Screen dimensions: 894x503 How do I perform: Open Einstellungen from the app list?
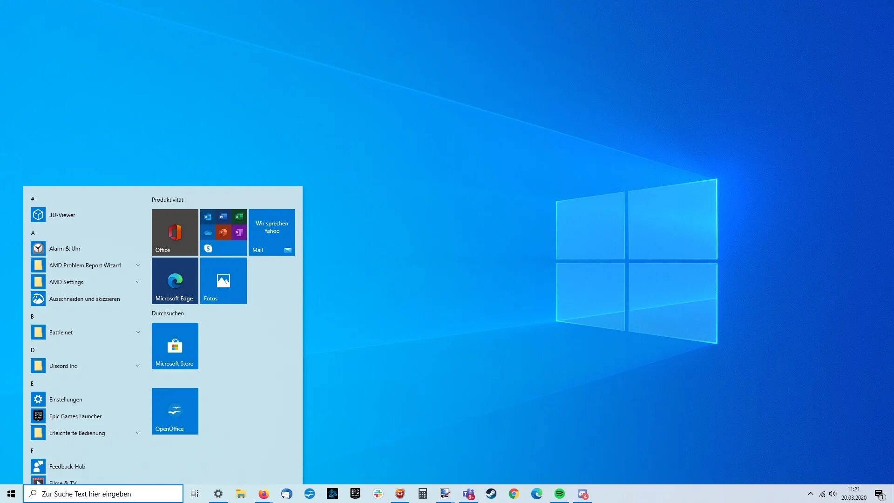point(66,399)
